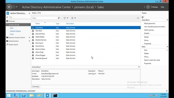Collapse the Sales tasks section

coord(167,47)
